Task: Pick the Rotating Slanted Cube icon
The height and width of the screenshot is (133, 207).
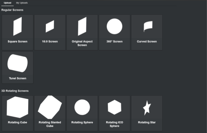Action: (50, 107)
